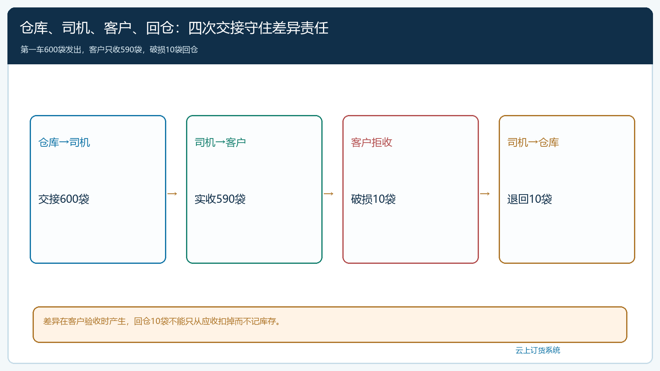Select the text 退回10袋
660x371 pixels.
pyautogui.click(x=530, y=199)
